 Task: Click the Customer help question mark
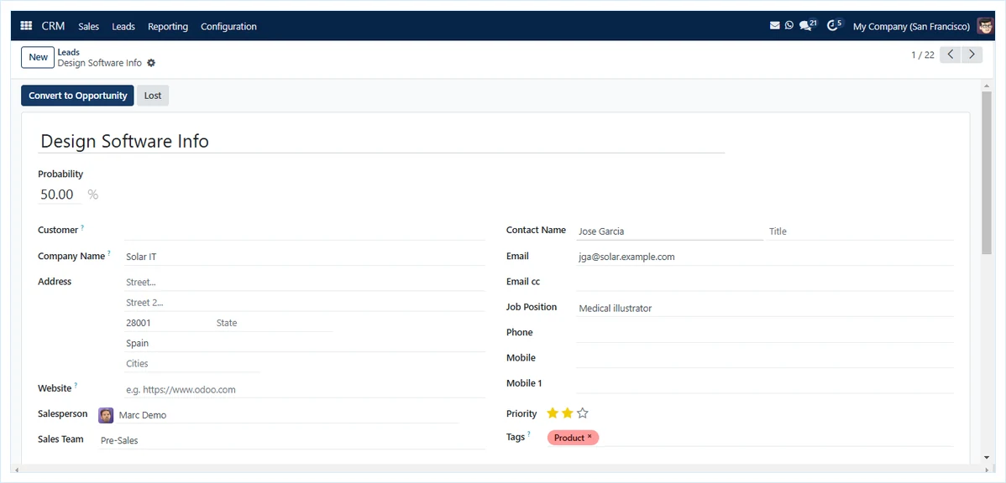[x=82, y=227]
